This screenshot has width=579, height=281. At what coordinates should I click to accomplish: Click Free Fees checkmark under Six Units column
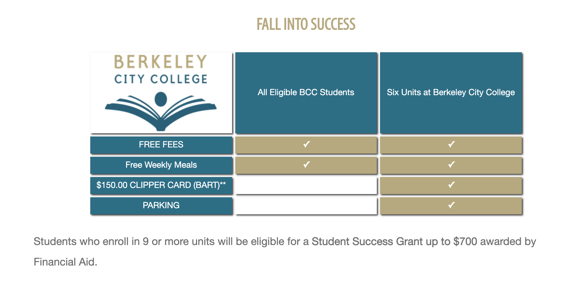pyautogui.click(x=451, y=144)
